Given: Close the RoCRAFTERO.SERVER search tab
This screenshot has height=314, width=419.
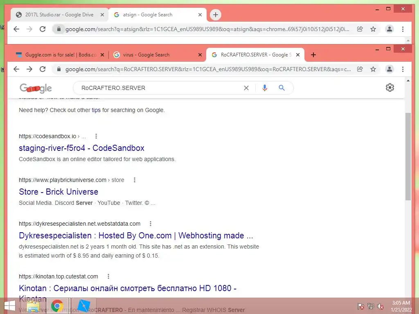Looking at the screenshot, I should pyautogui.click(x=298, y=55).
